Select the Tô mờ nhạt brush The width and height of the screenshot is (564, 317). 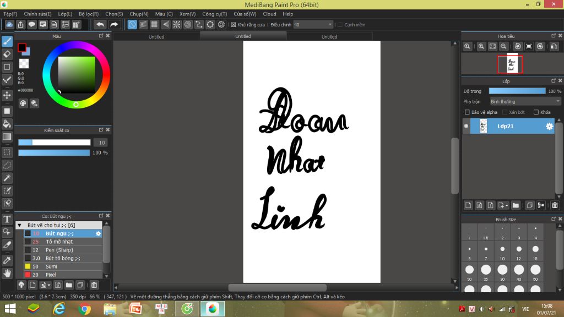(63, 242)
